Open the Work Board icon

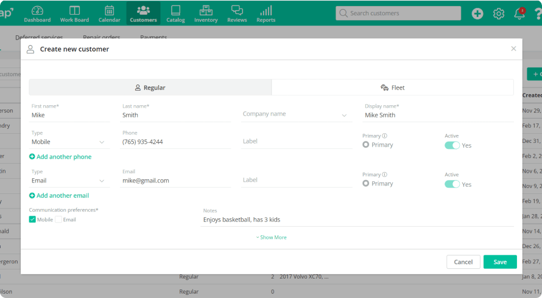[x=74, y=13]
